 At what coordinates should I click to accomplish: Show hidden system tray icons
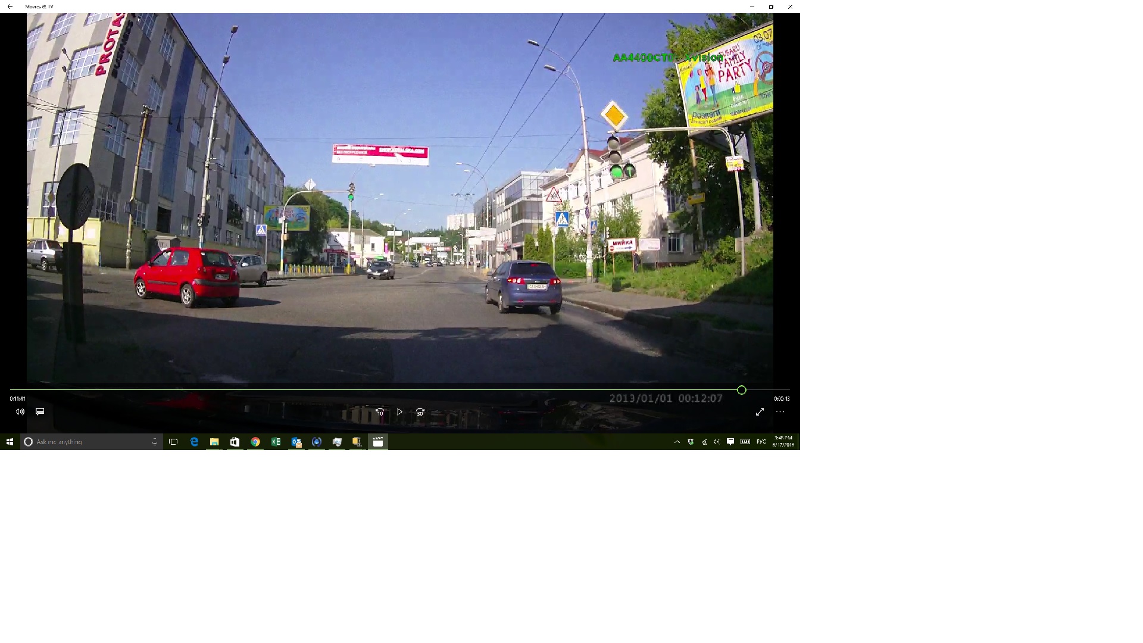[x=677, y=442]
